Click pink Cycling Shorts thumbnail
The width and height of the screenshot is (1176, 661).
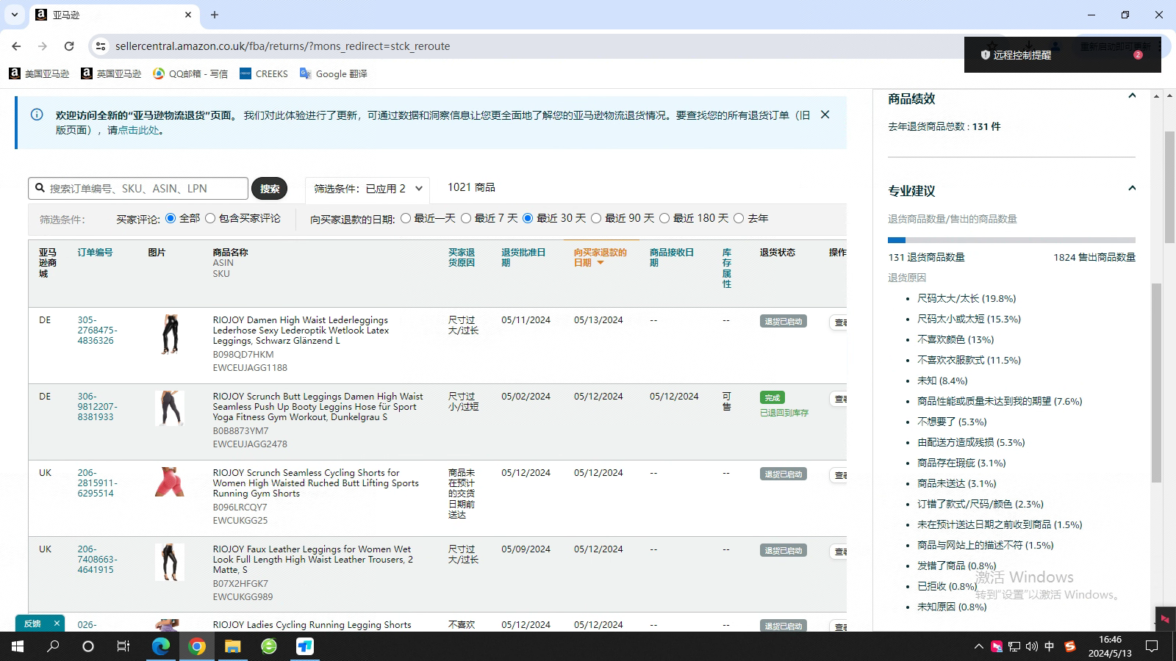(x=170, y=482)
